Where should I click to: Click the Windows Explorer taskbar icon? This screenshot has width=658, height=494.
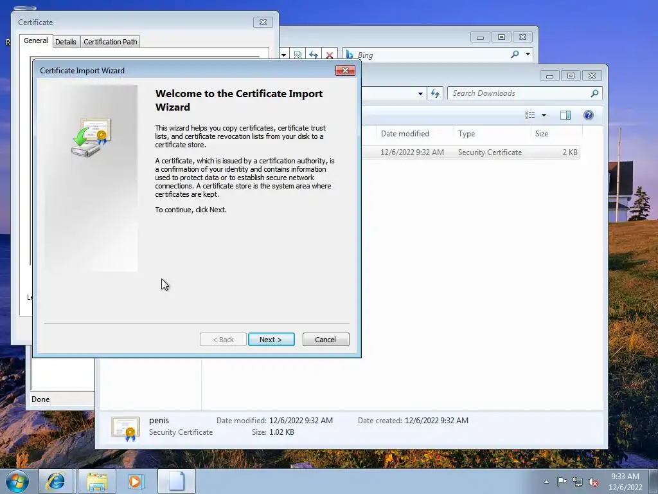(x=97, y=481)
